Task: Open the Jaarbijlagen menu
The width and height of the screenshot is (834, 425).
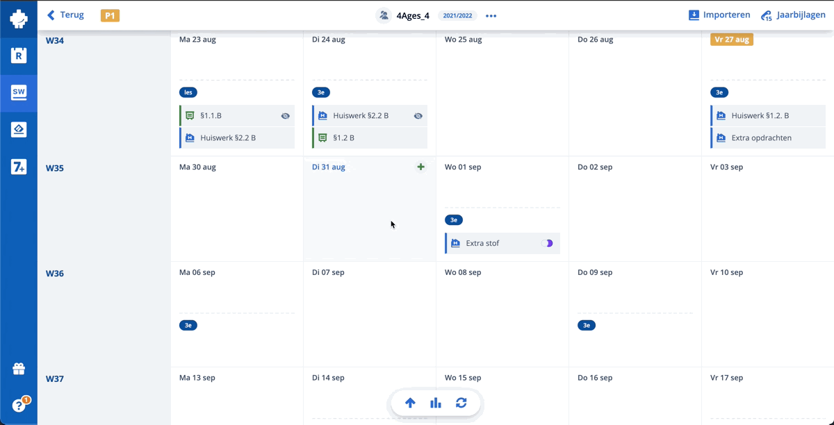Action: click(x=793, y=15)
